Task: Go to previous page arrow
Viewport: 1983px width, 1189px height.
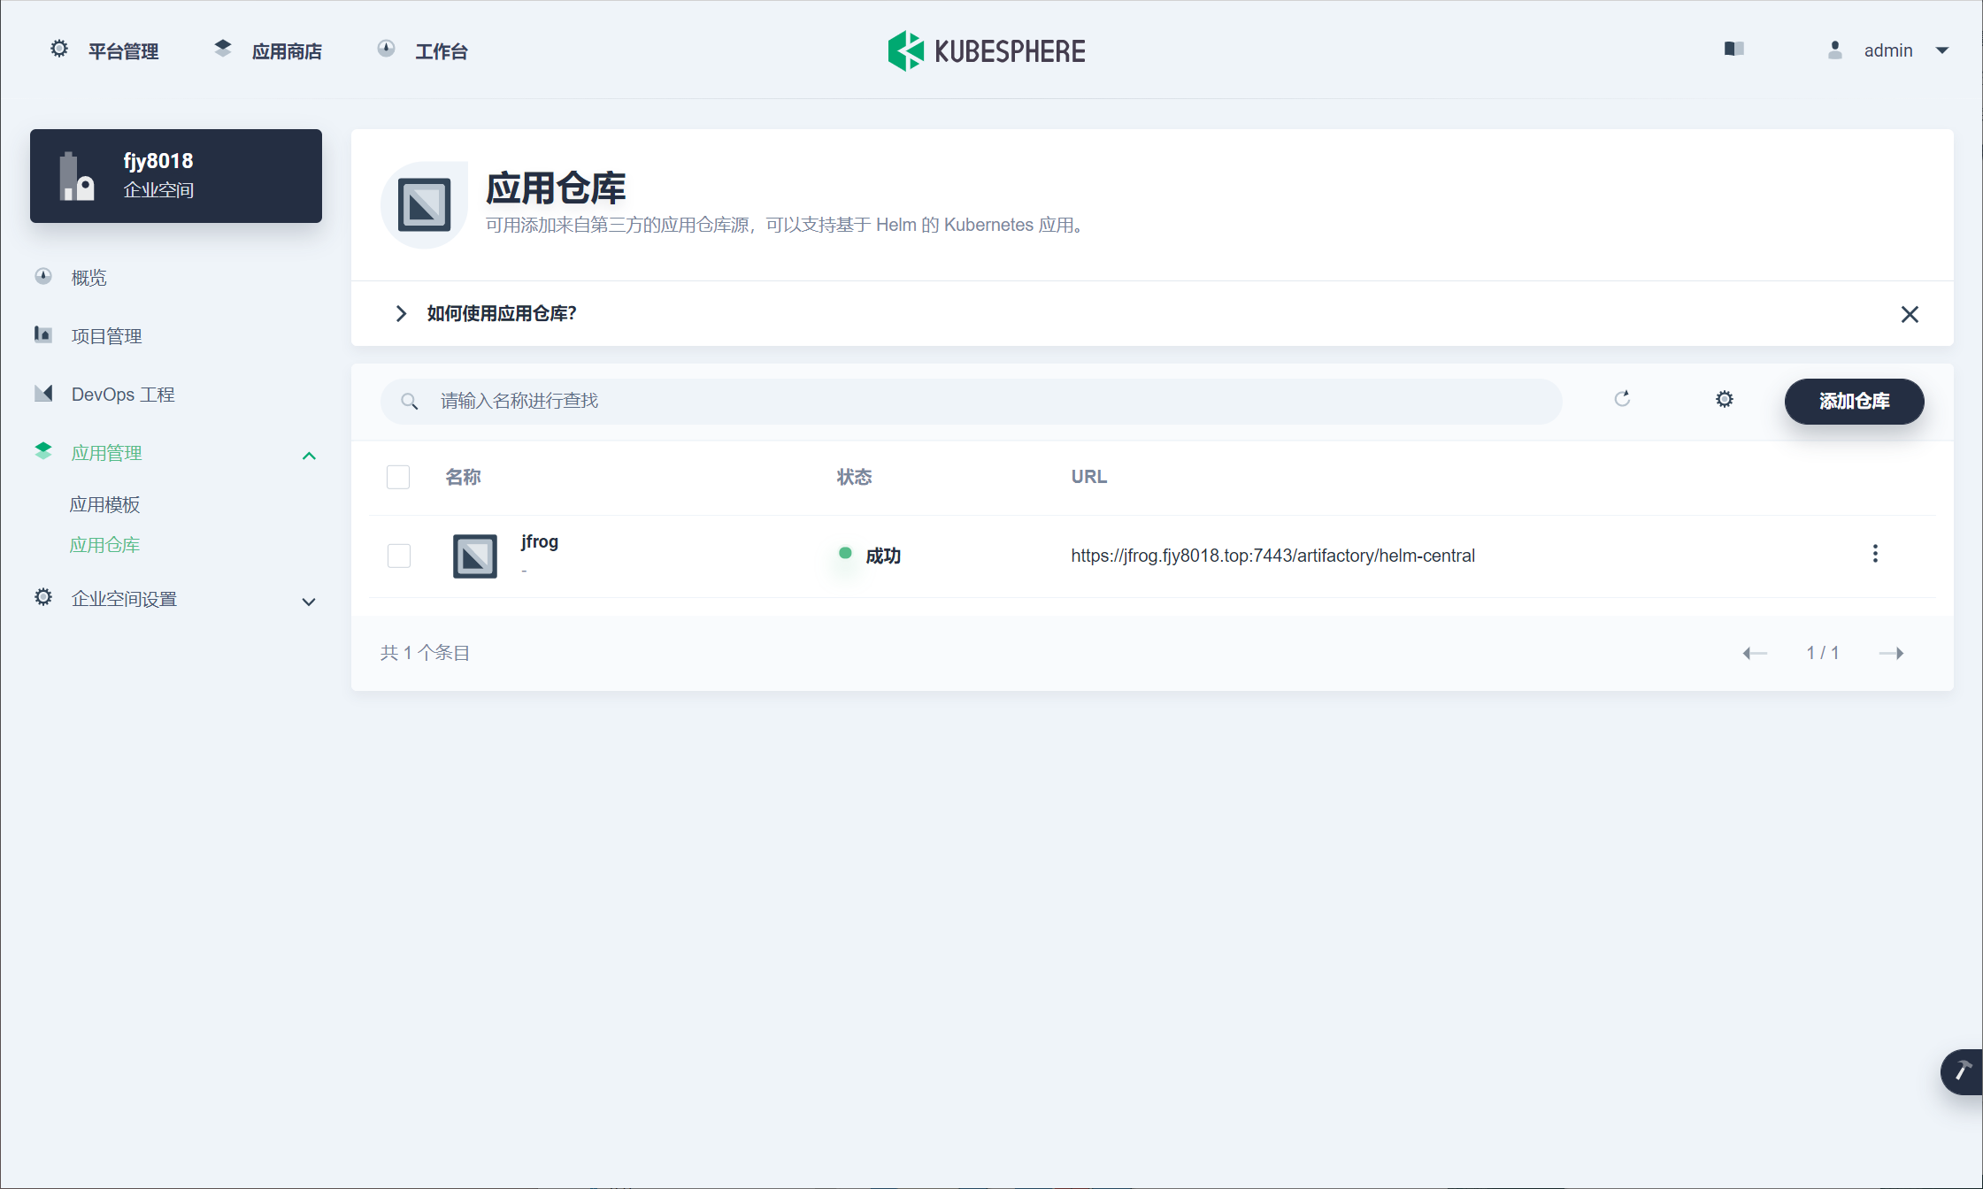Action: pos(1755,653)
